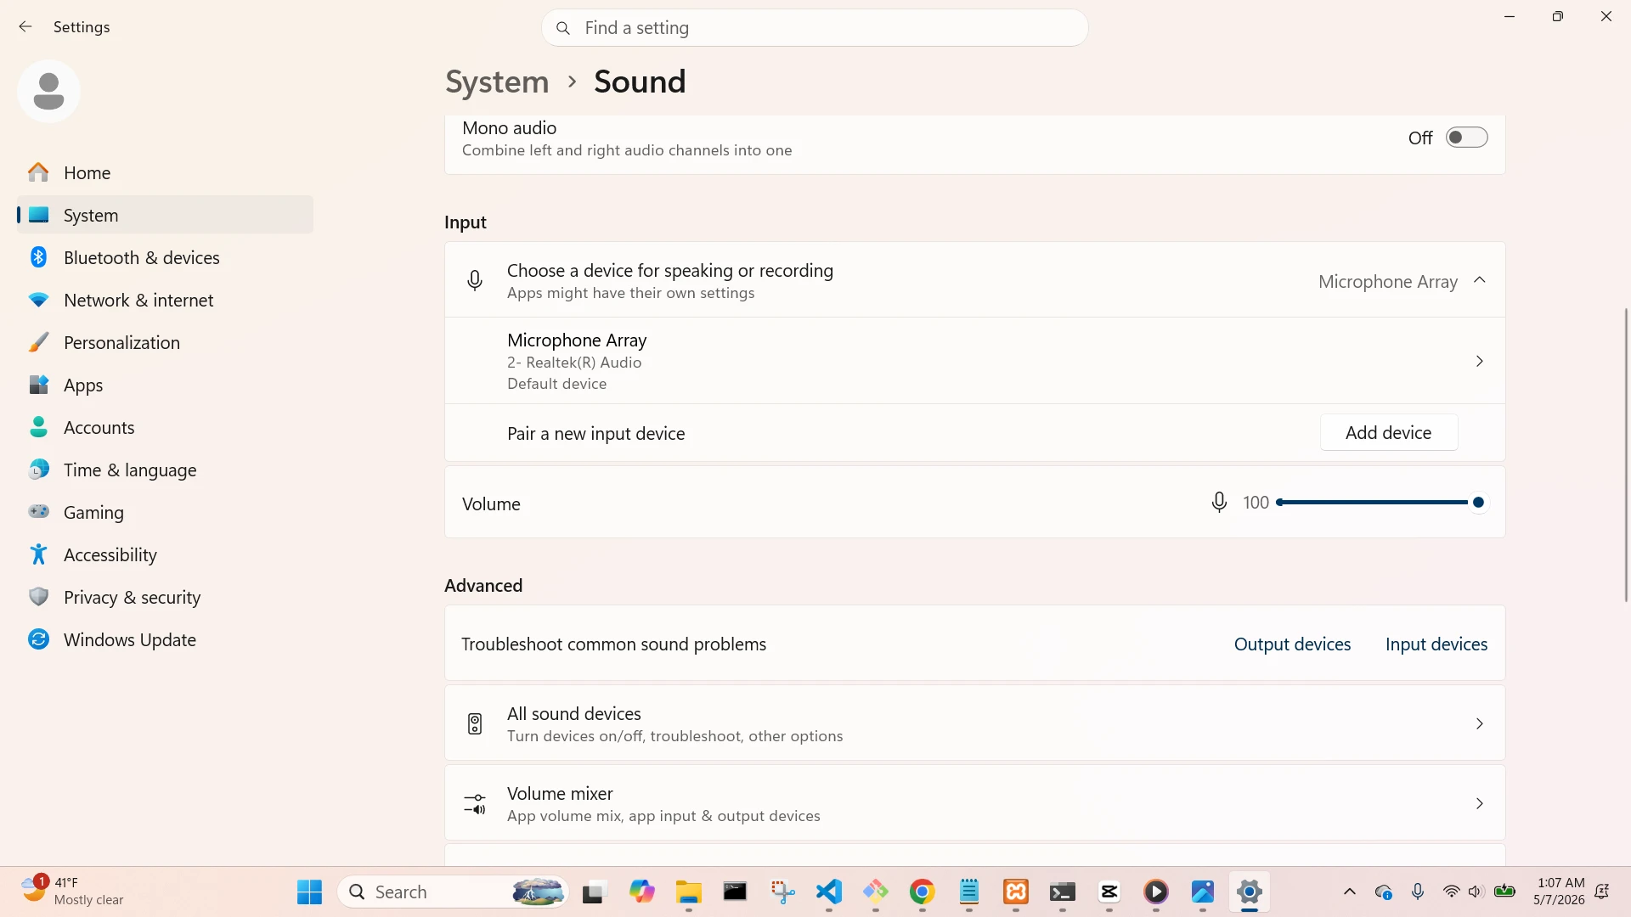Open Snipping Tool from the taskbar

pos(782,892)
